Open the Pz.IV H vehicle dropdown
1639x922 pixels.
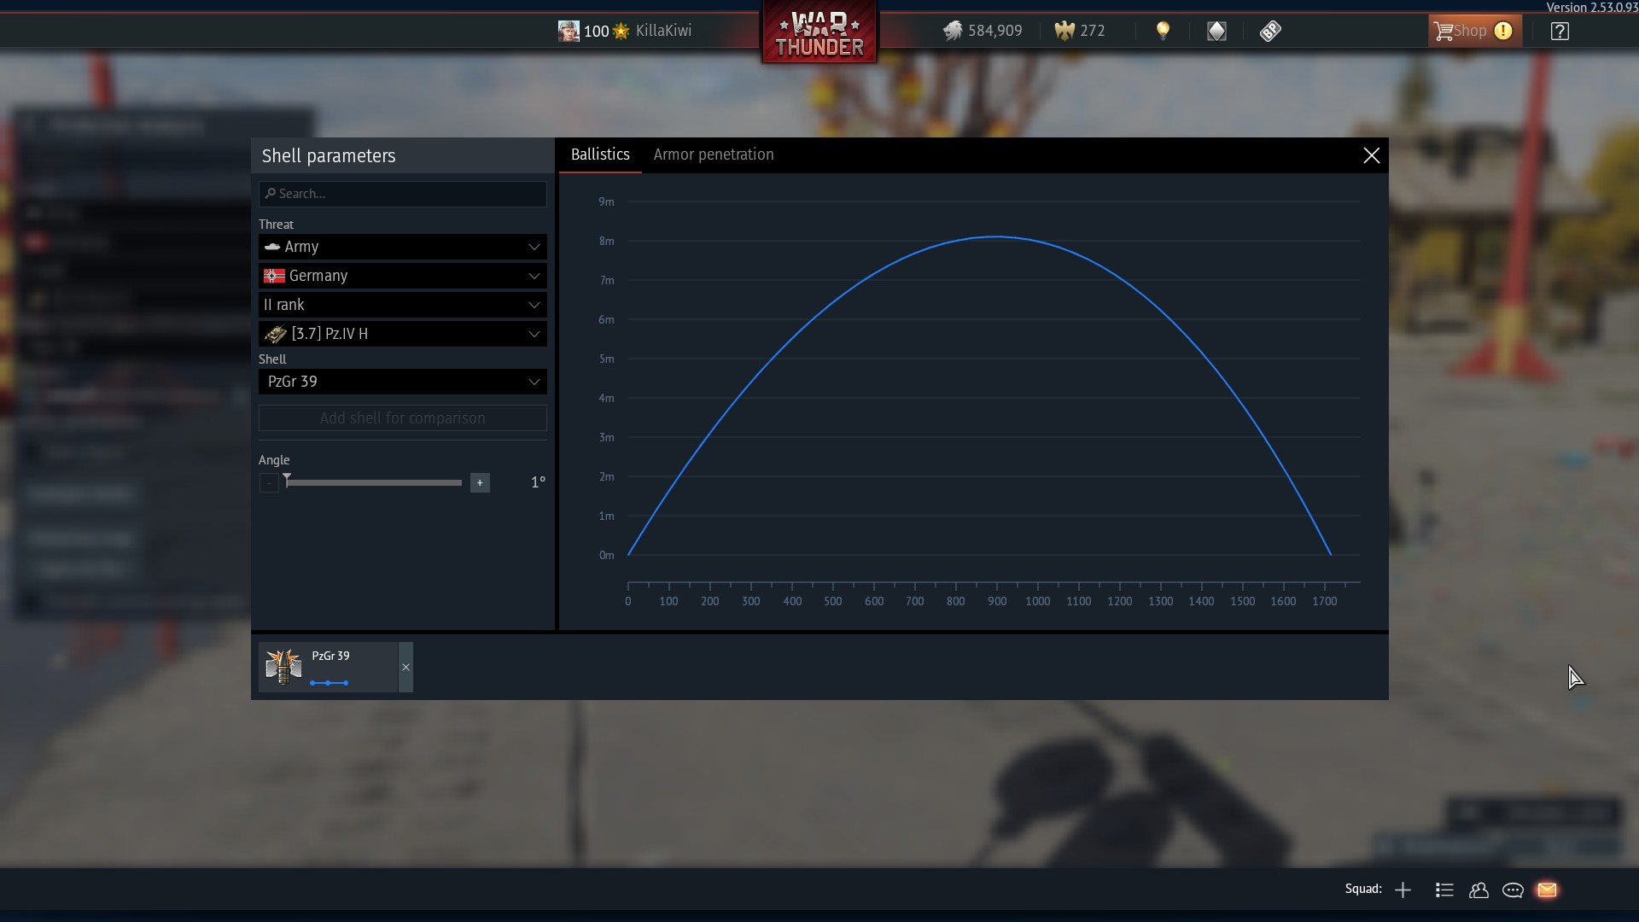(402, 334)
